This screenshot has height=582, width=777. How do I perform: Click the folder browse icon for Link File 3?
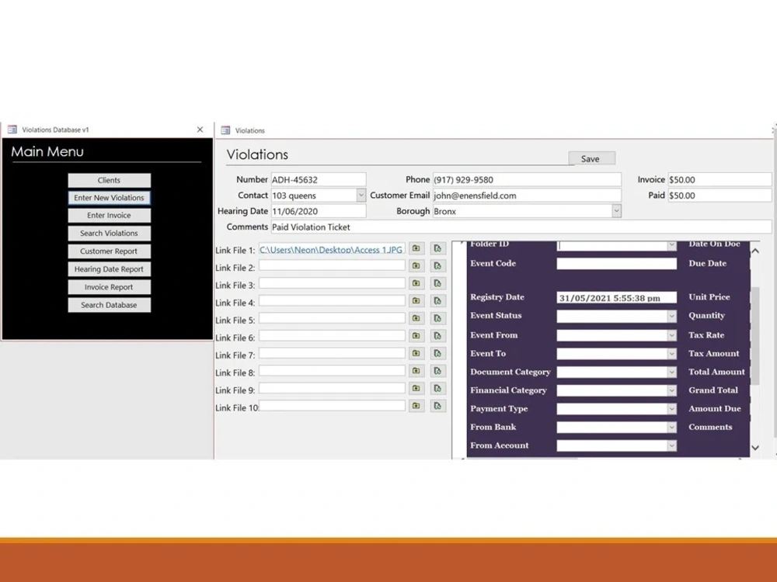click(416, 283)
